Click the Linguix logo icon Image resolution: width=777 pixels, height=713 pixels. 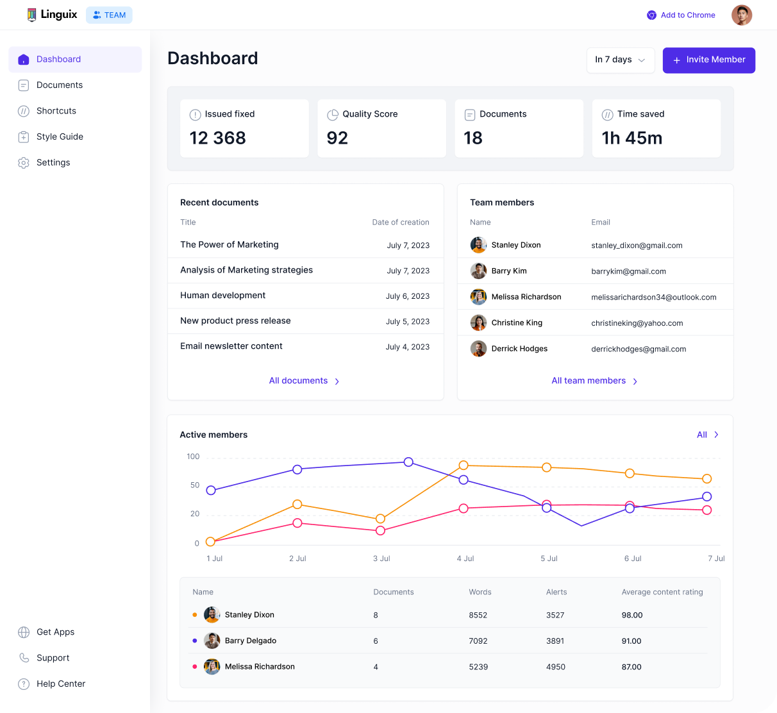[32, 15]
